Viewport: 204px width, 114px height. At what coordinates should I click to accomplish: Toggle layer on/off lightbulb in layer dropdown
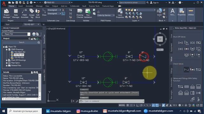(x=126, y=10)
